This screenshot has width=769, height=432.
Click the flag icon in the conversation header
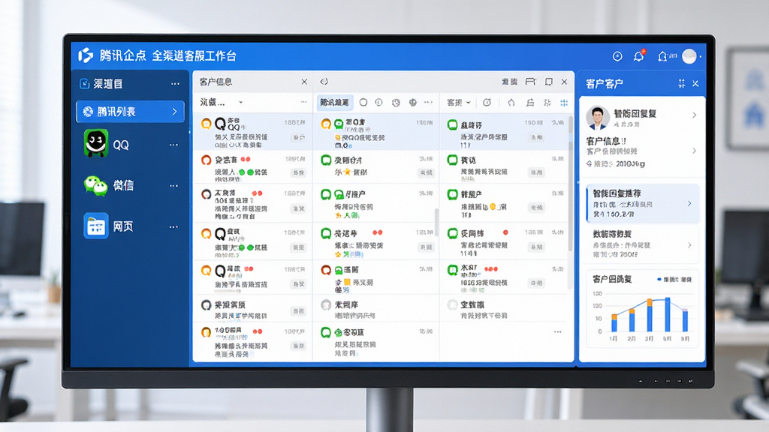point(530,82)
